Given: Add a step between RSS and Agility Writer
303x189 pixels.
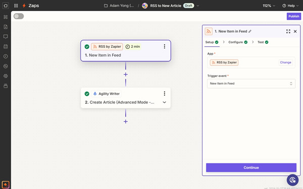Looking at the screenshot, I should click(126, 75).
